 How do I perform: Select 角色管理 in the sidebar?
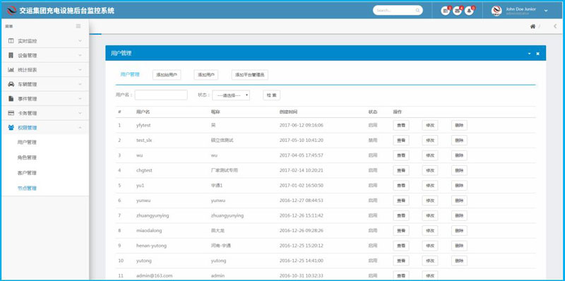[27, 157]
